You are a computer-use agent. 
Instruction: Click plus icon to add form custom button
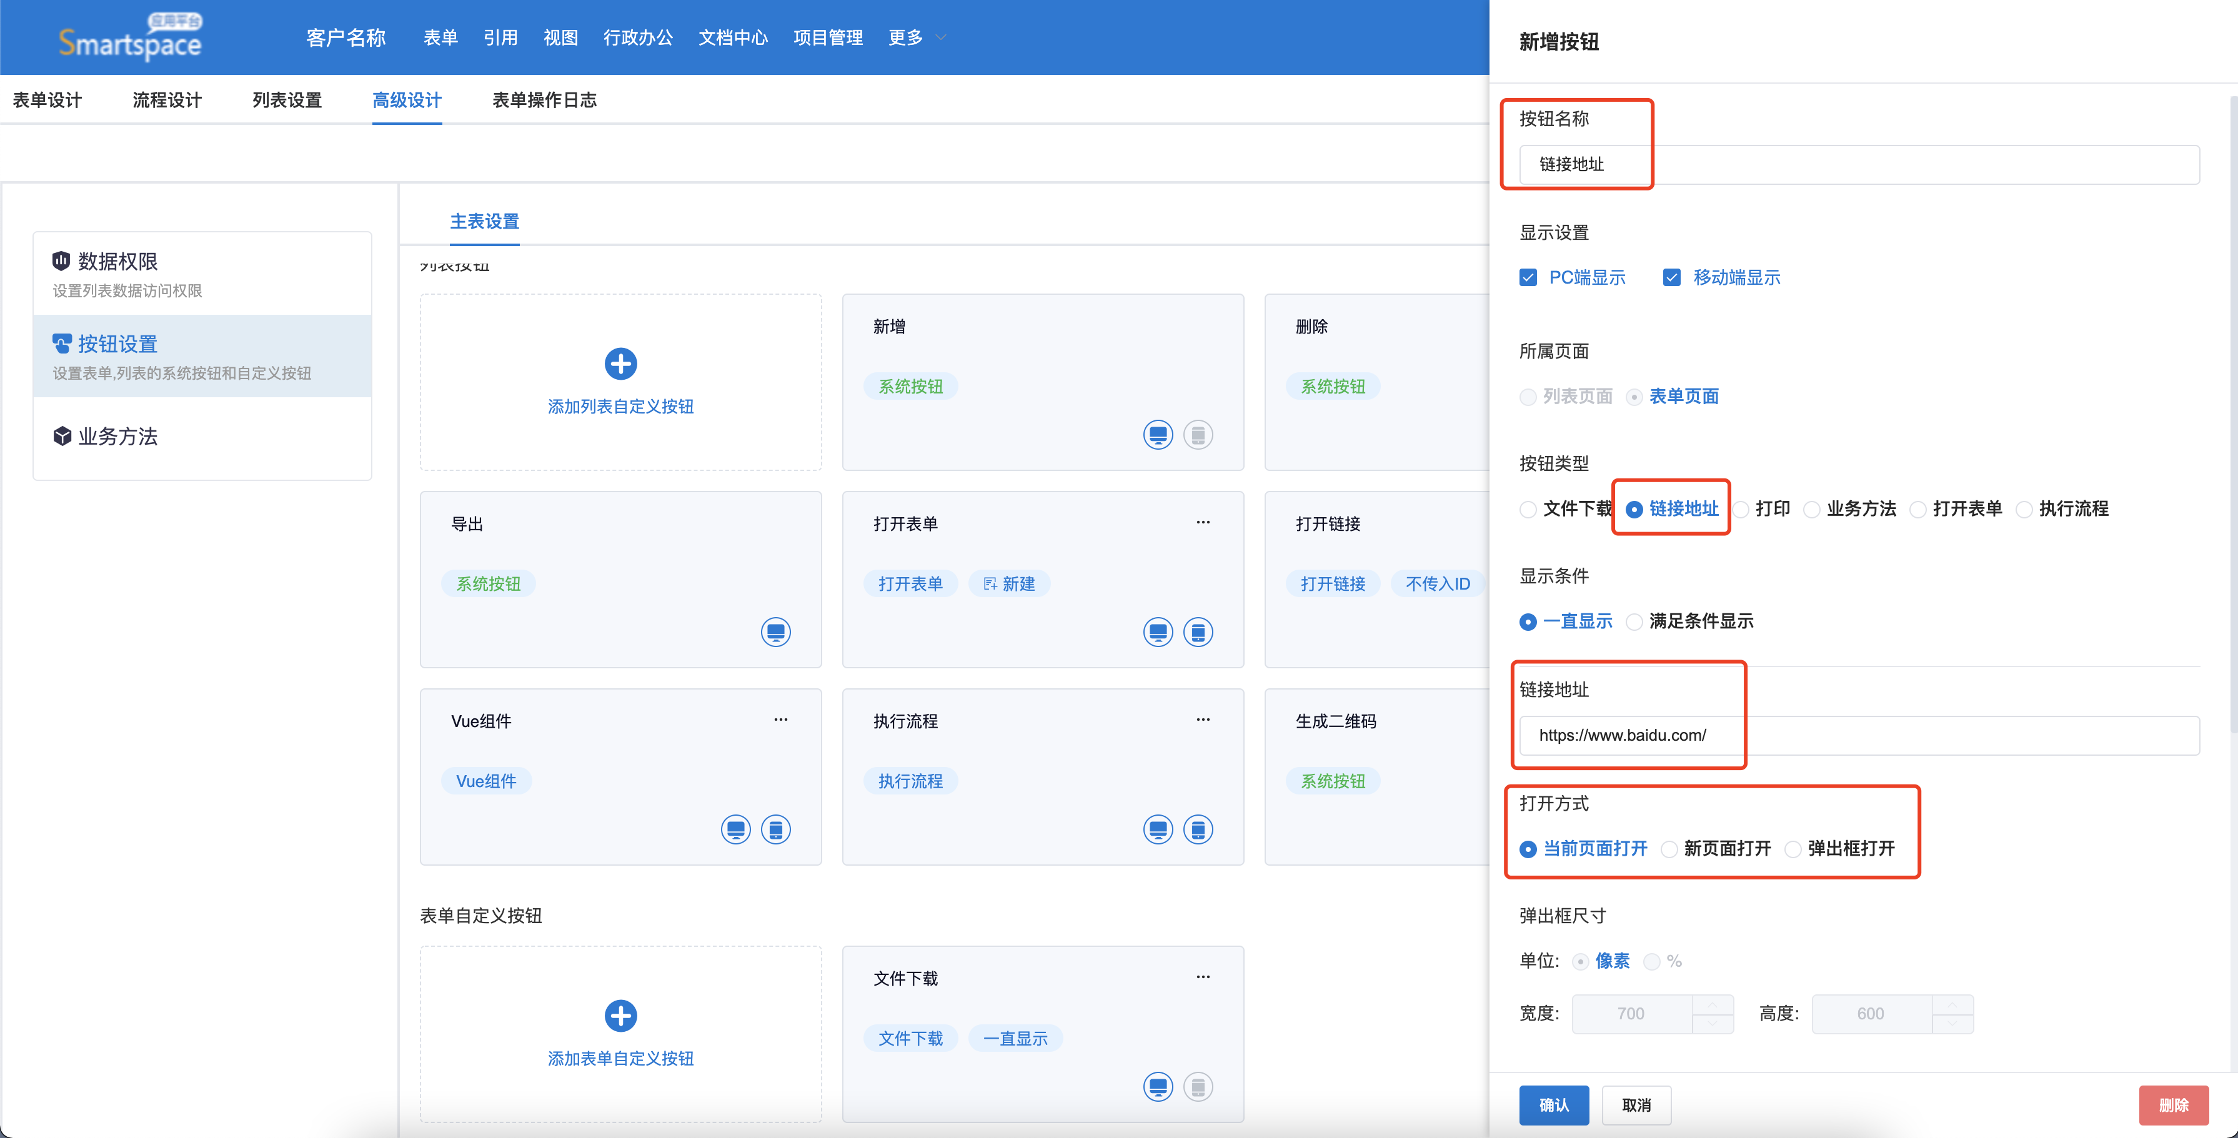[620, 1016]
